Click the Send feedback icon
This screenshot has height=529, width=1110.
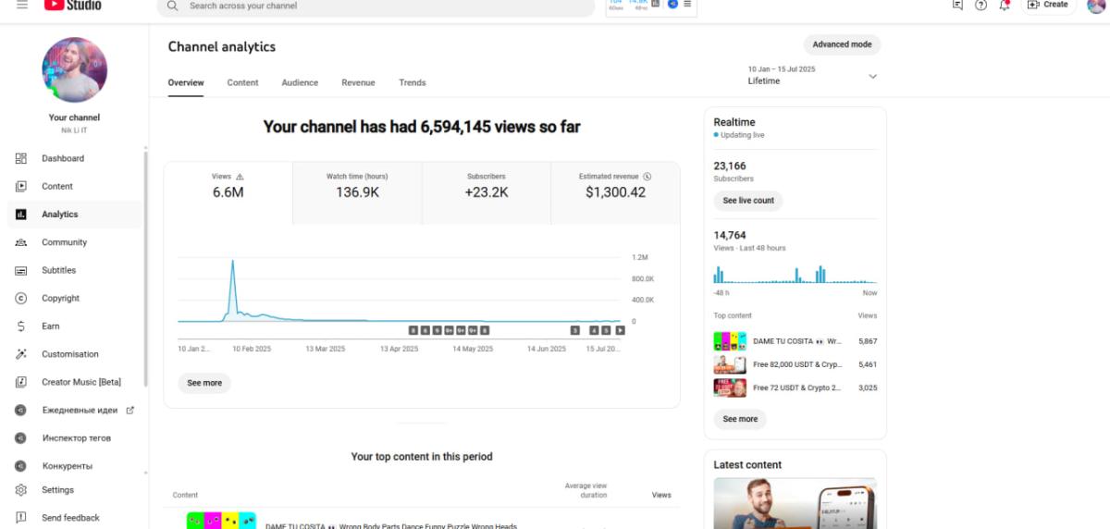[x=21, y=518]
